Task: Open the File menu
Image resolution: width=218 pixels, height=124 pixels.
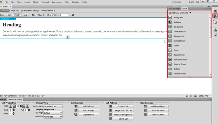Action: [x=6, y=2]
